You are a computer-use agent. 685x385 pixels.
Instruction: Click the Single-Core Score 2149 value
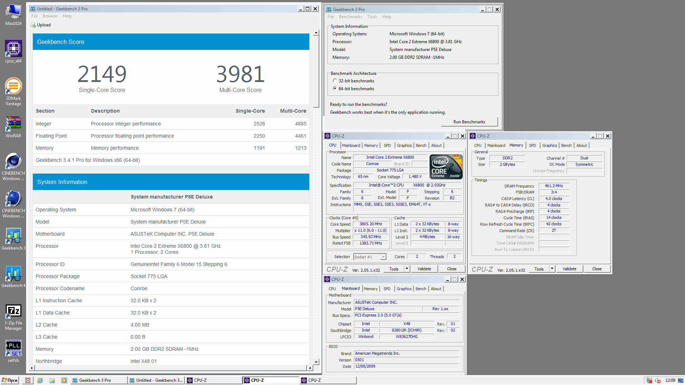tap(102, 74)
